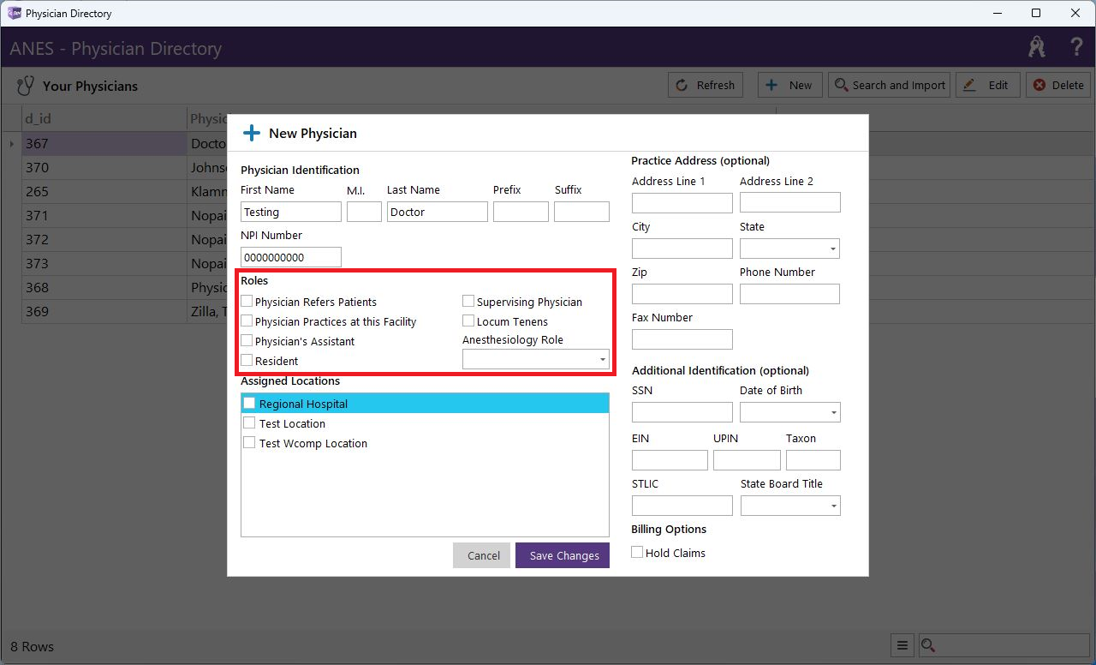Tick the Resident checkbox
This screenshot has width=1096, height=665.
click(x=247, y=361)
